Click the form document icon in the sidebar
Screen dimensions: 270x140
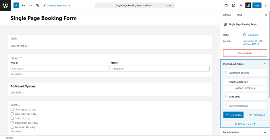[225, 24]
